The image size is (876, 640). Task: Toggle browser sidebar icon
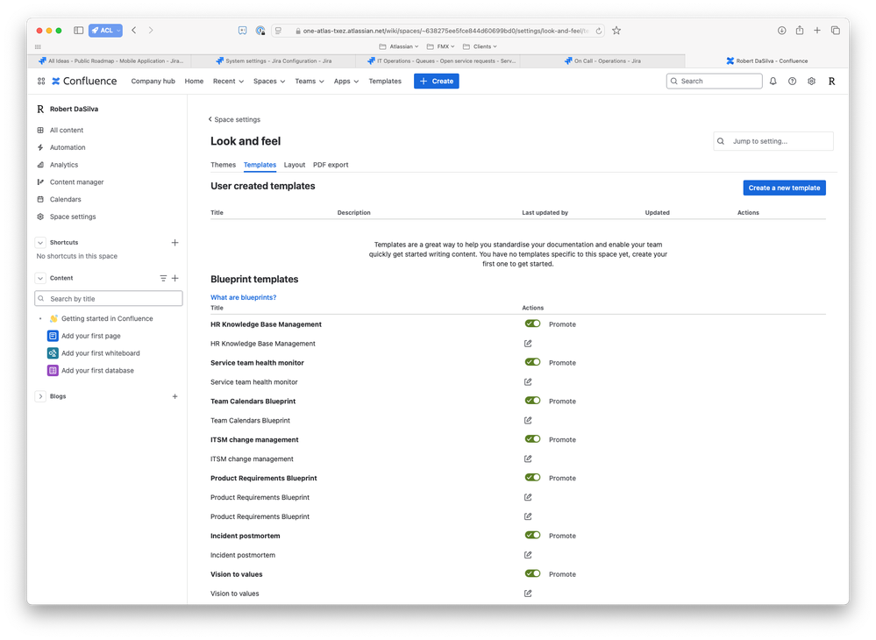[79, 30]
